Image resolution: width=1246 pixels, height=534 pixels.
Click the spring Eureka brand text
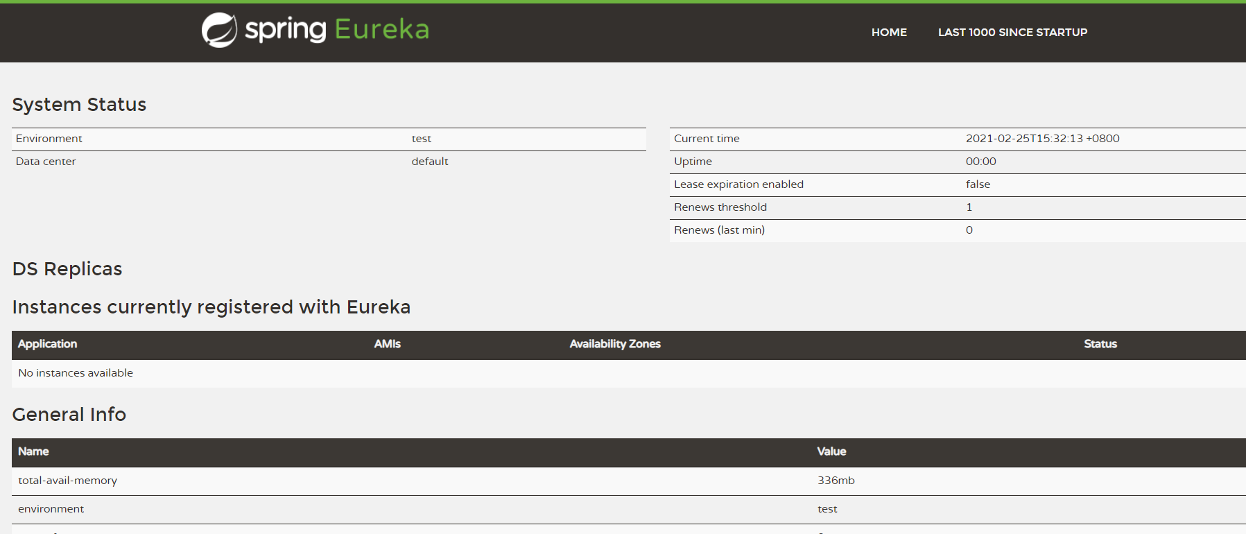tap(337, 30)
